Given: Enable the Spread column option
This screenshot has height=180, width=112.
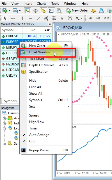Looking at the screenshot, I should coord(46,115).
